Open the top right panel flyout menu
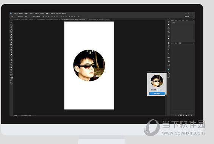The image size is (214, 144). [194, 20]
